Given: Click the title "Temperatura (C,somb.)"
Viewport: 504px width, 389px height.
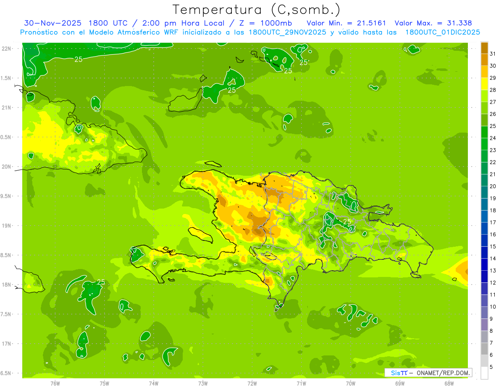Looking at the screenshot, I should (257, 10).
